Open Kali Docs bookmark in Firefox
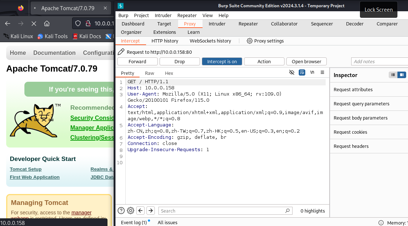408x226 pixels. pyautogui.click(x=87, y=36)
